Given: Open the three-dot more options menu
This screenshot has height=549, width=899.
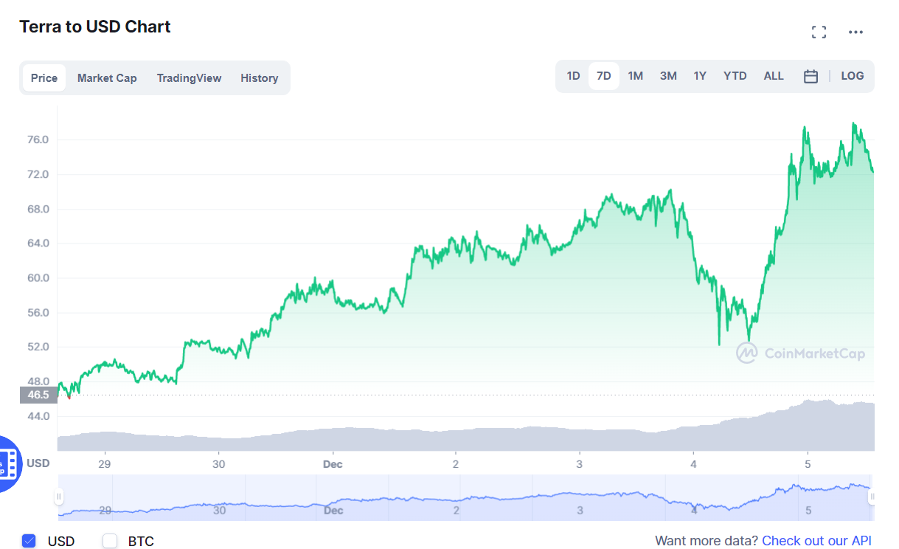Looking at the screenshot, I should 855,32.
